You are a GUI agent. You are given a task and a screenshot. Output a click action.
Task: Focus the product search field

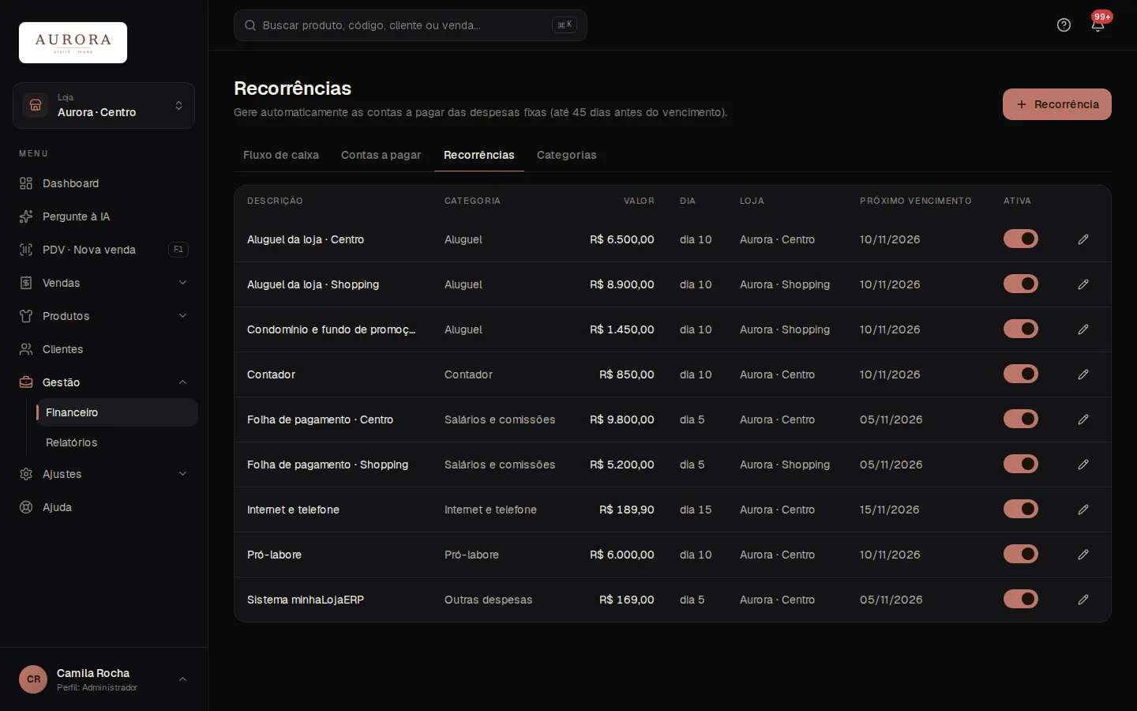411,25
